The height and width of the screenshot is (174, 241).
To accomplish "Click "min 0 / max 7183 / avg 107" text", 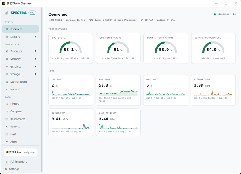I will click(67, 132).
